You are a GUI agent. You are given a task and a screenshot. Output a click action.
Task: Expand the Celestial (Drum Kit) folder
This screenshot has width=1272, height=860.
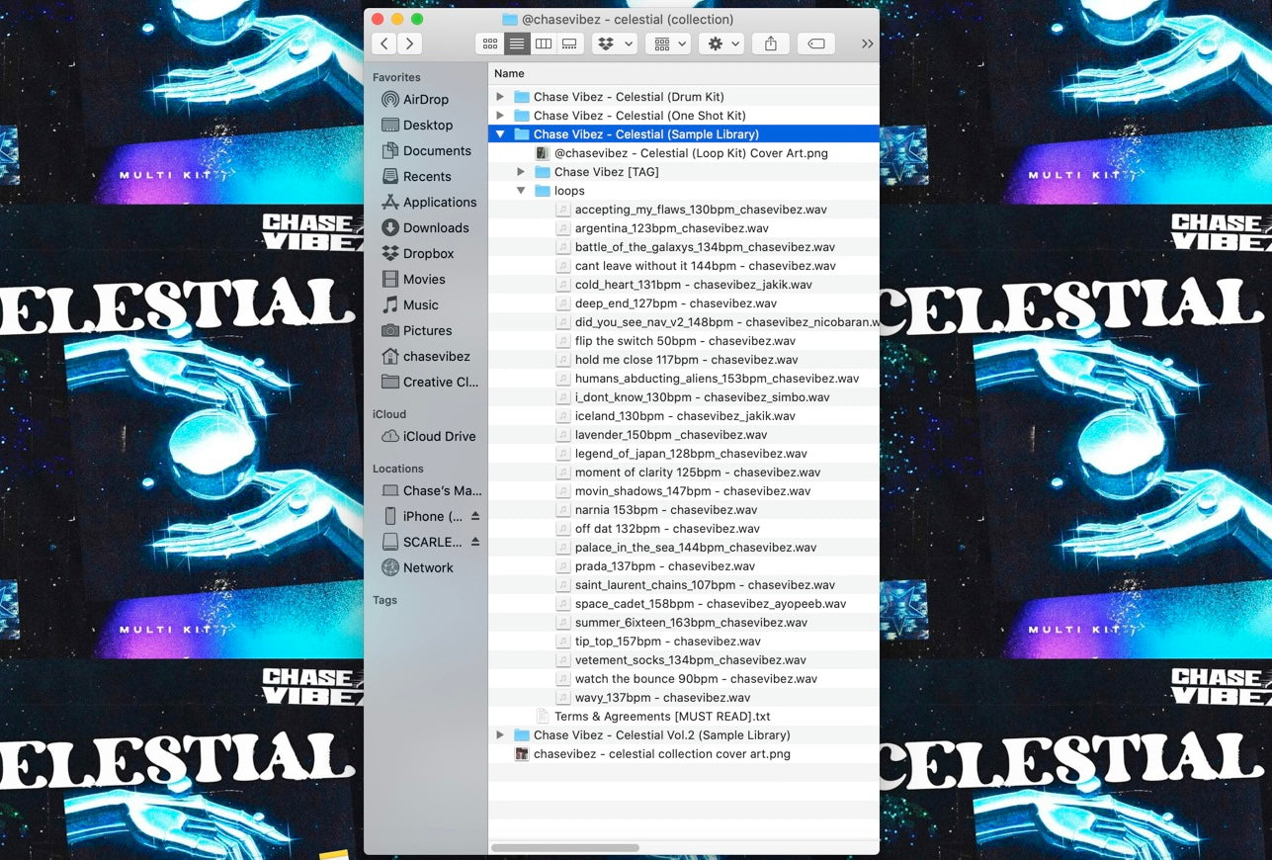[x=500, y=97]
